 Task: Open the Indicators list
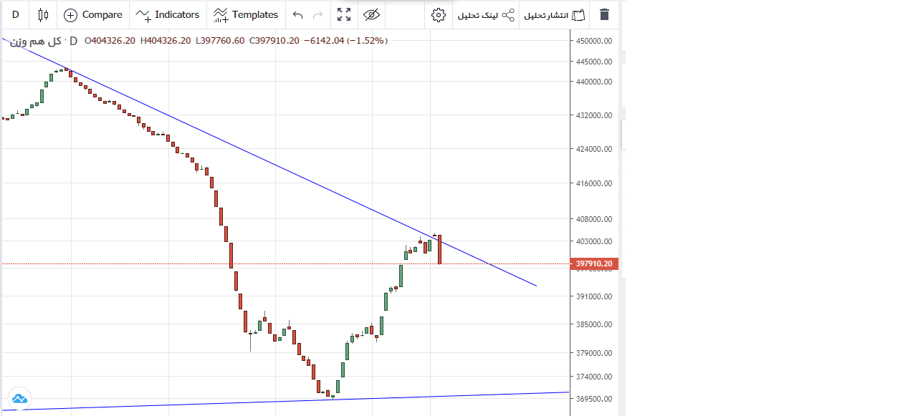pyautogui.click(x=168, y=14)
